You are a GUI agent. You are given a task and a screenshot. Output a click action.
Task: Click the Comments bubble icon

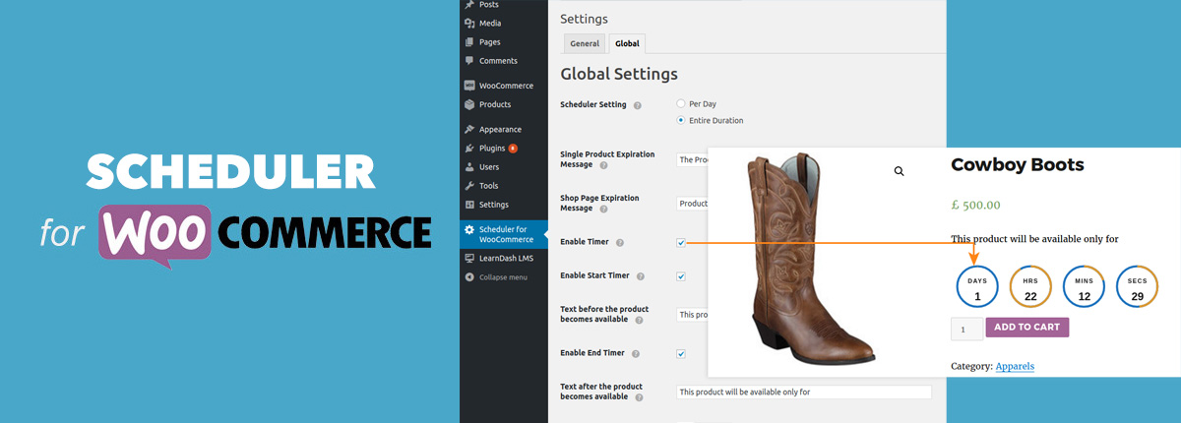pos(469,61)
